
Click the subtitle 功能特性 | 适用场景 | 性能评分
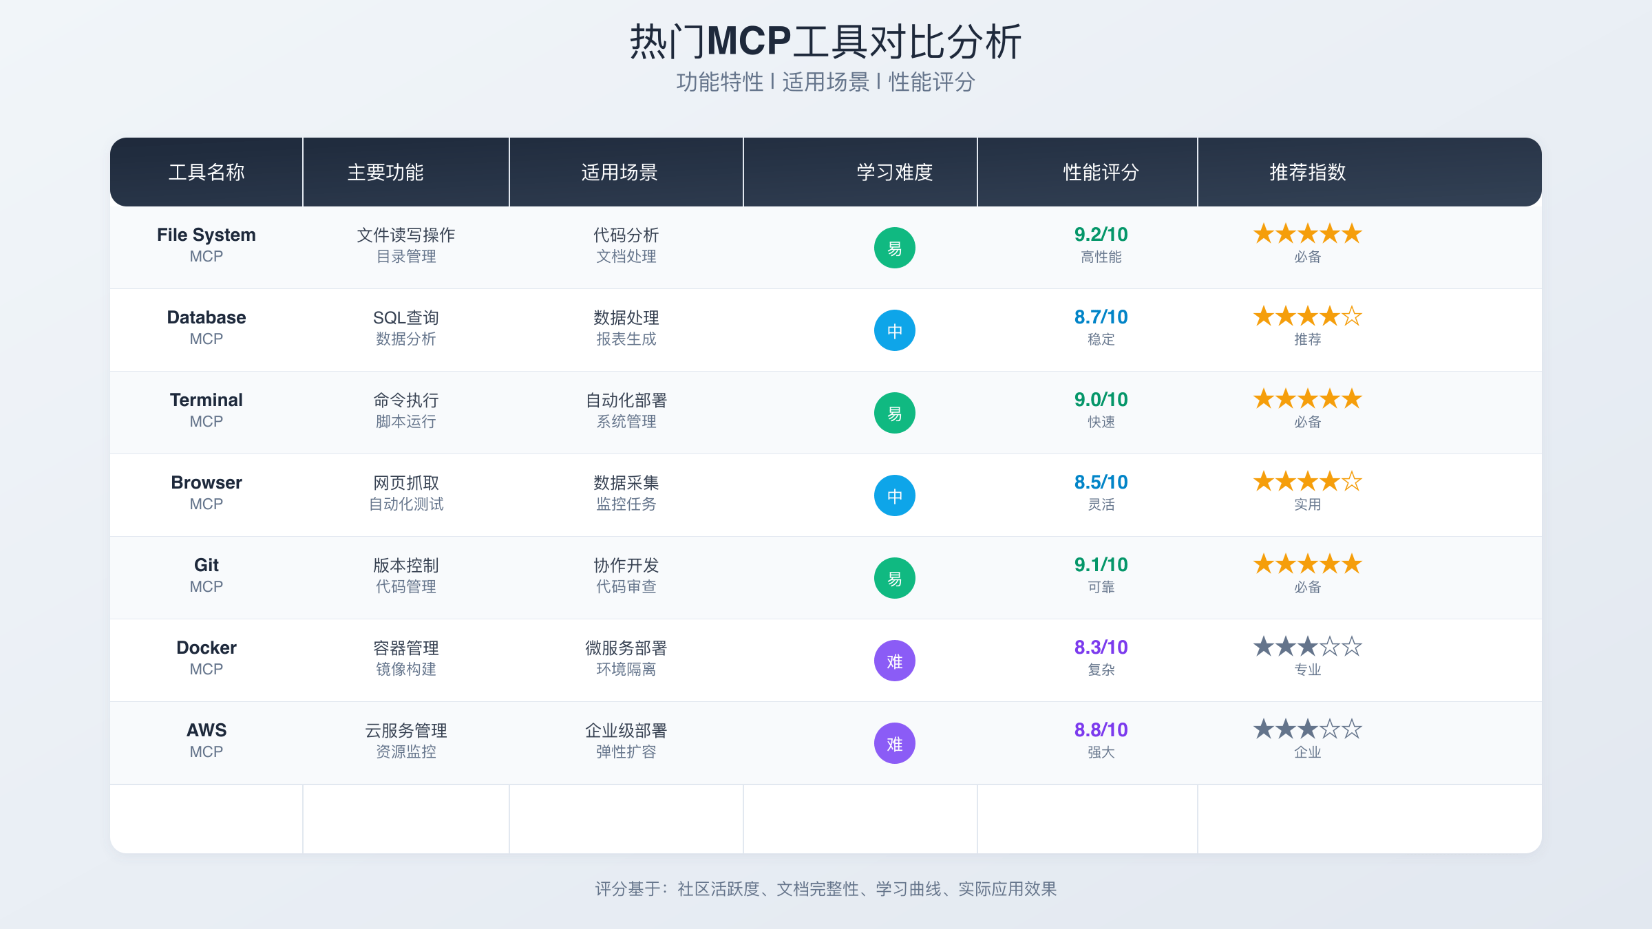tap(826, 82)
